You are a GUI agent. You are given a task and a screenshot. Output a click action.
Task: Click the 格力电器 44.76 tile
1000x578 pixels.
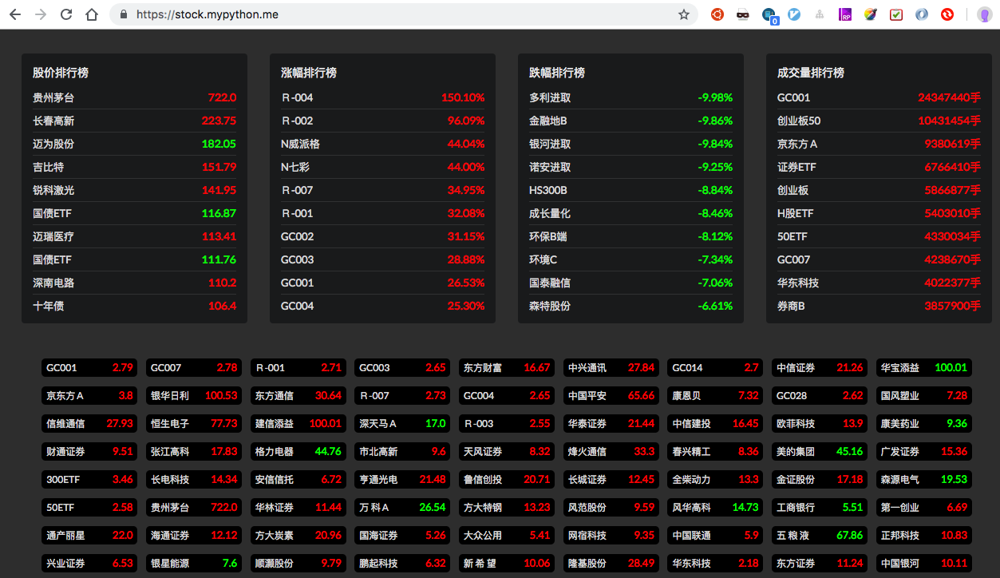[298, 452]
